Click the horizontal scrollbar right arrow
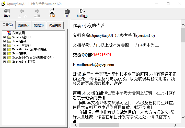This screenshot has height=128, width=185. (175, 125)
